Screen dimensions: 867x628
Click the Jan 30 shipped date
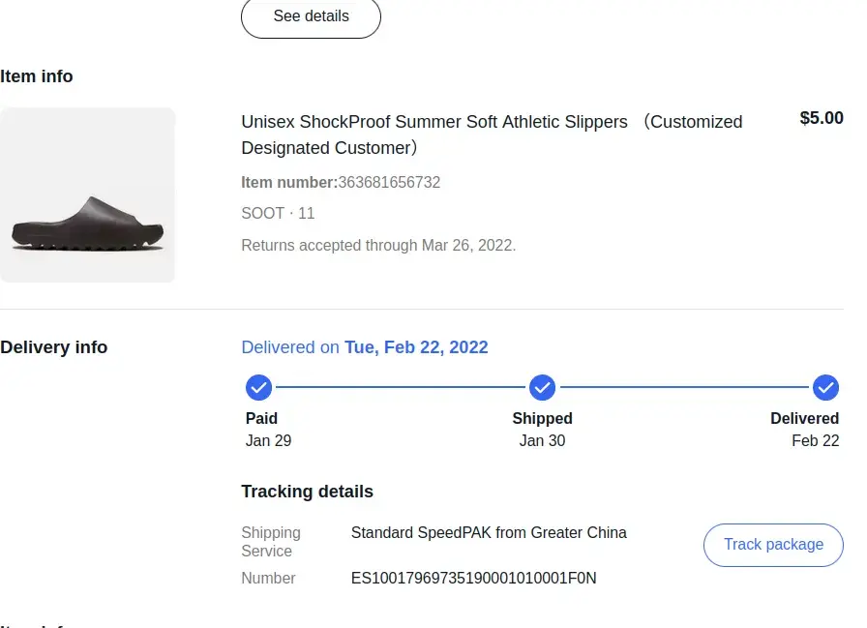tap(542, 441)
